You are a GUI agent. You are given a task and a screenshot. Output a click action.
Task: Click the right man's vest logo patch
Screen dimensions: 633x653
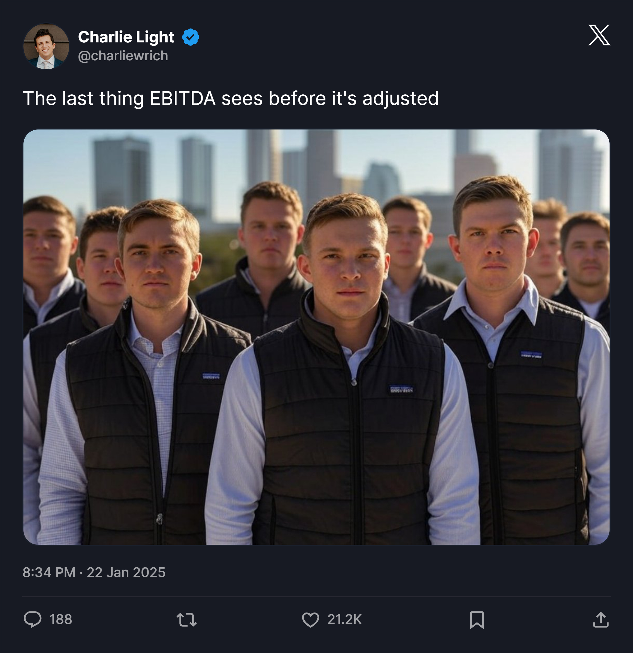point(531,354)
